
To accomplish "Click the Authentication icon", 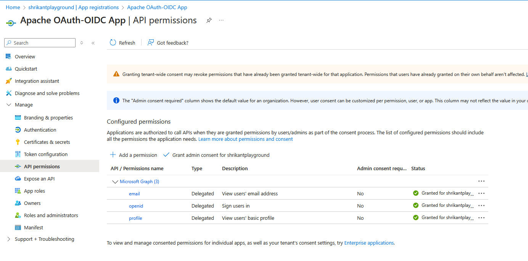I will click(x=18, y=130).
